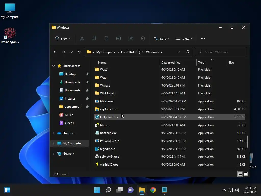Open Music in the navigation pane
The height and width of the screenshot is (196, 261).
[69, 115]
